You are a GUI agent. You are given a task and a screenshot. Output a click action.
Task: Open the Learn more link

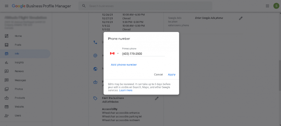click(126, 90)
